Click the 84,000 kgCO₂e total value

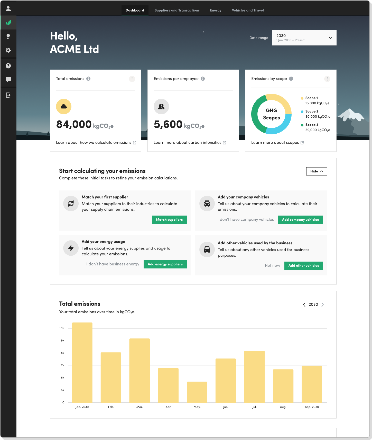(85, 125)
